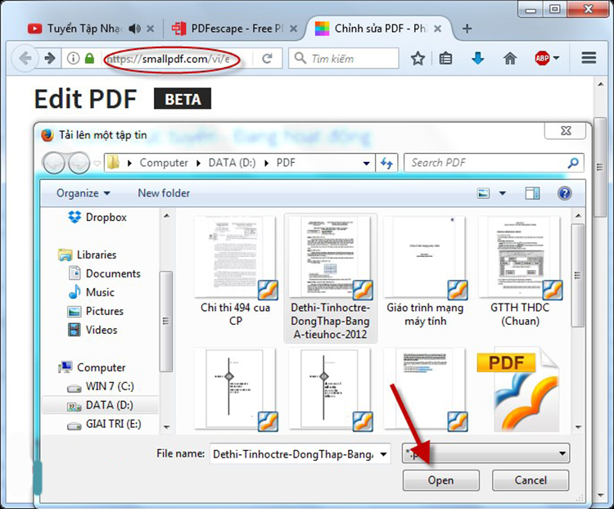Click the Open button
The width and height of the screenshot is (614, 509).
(441, 480)
